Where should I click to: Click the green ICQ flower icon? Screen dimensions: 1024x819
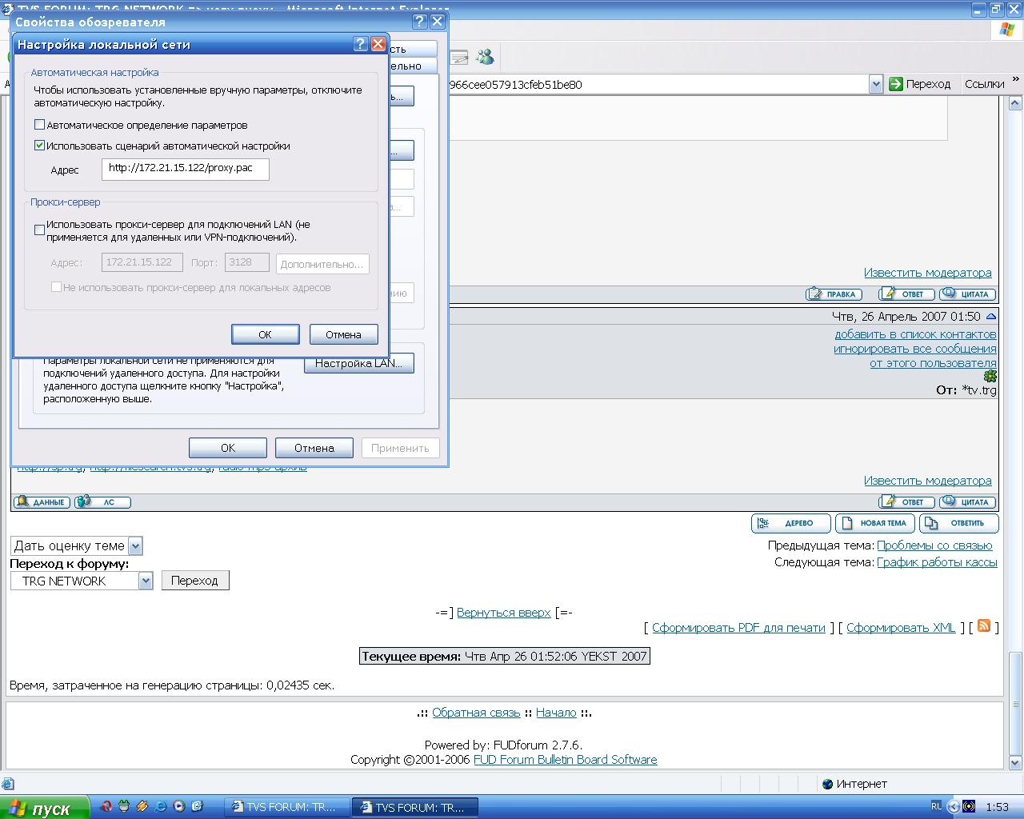tap(990, 376)
